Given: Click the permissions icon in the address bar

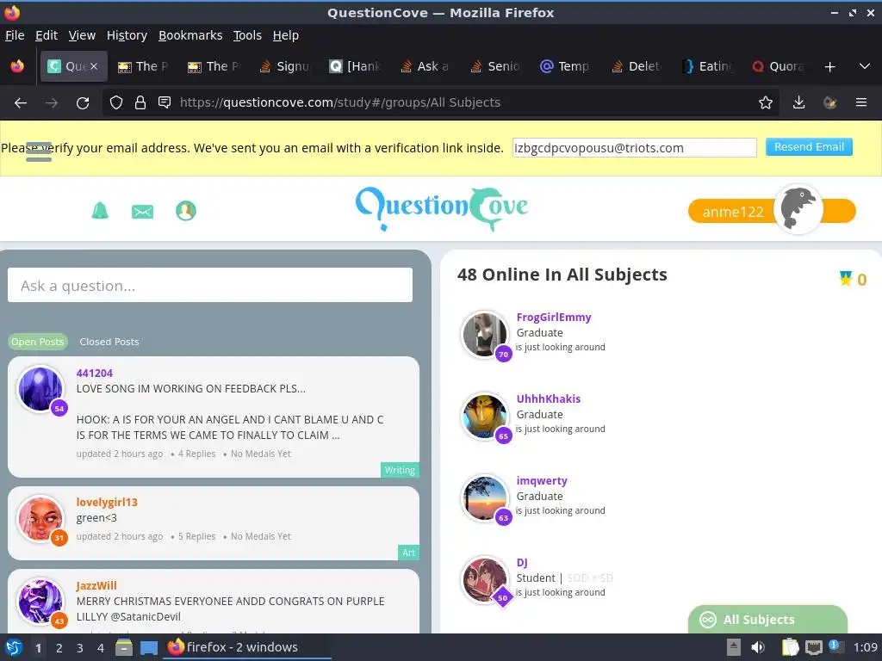Looking at the screenshot, I should click(165, 102).
